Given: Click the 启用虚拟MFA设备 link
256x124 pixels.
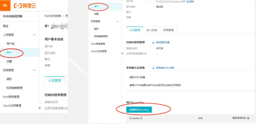Looking at the screenshot, I should 165,68.
